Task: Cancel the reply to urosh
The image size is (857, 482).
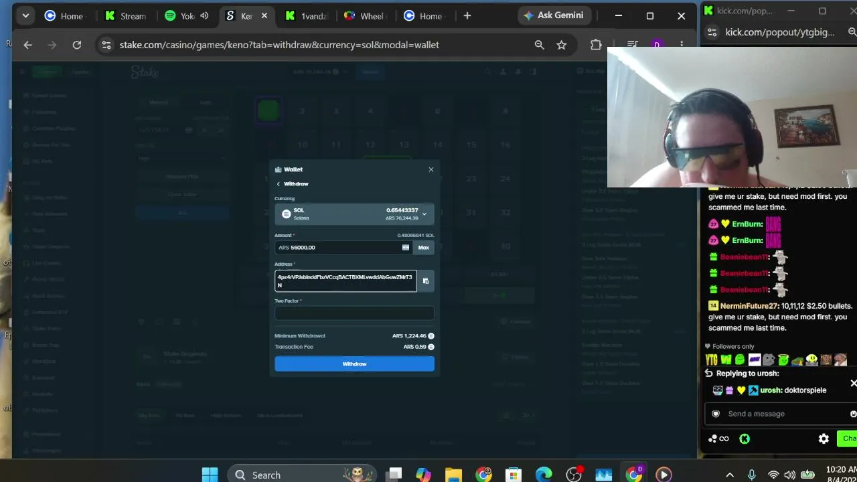Action: pyautogui.click(x=853, y=383)
